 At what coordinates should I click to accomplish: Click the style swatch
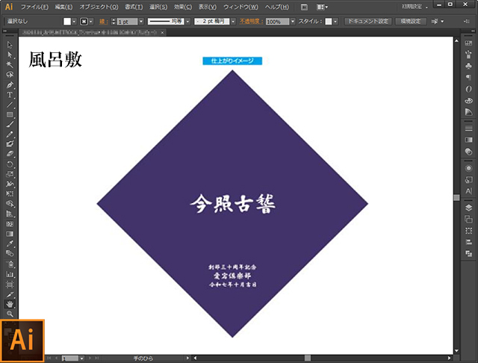tap(329, 22)
